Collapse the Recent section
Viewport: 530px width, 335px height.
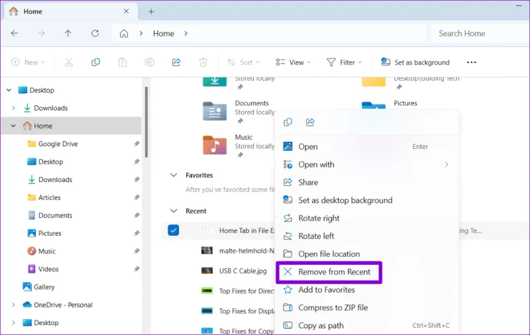tap(174, 211)
